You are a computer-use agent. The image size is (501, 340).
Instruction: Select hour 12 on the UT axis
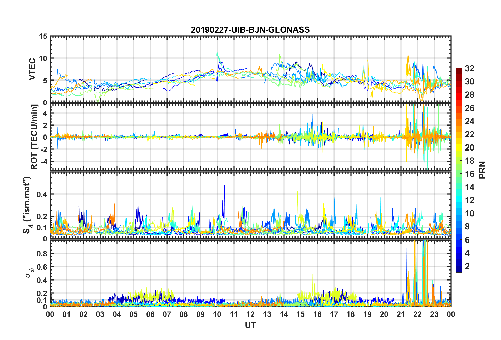251,314
